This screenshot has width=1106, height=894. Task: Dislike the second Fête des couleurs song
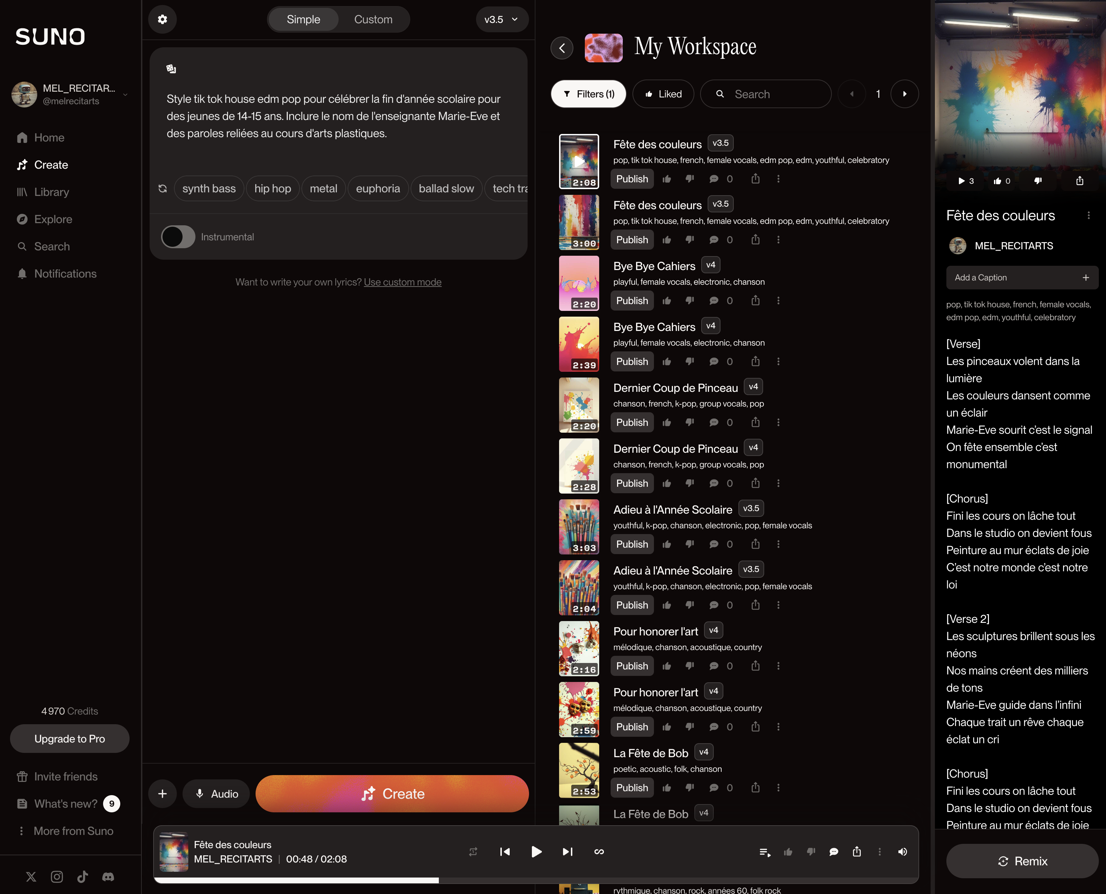coord(690,240)
